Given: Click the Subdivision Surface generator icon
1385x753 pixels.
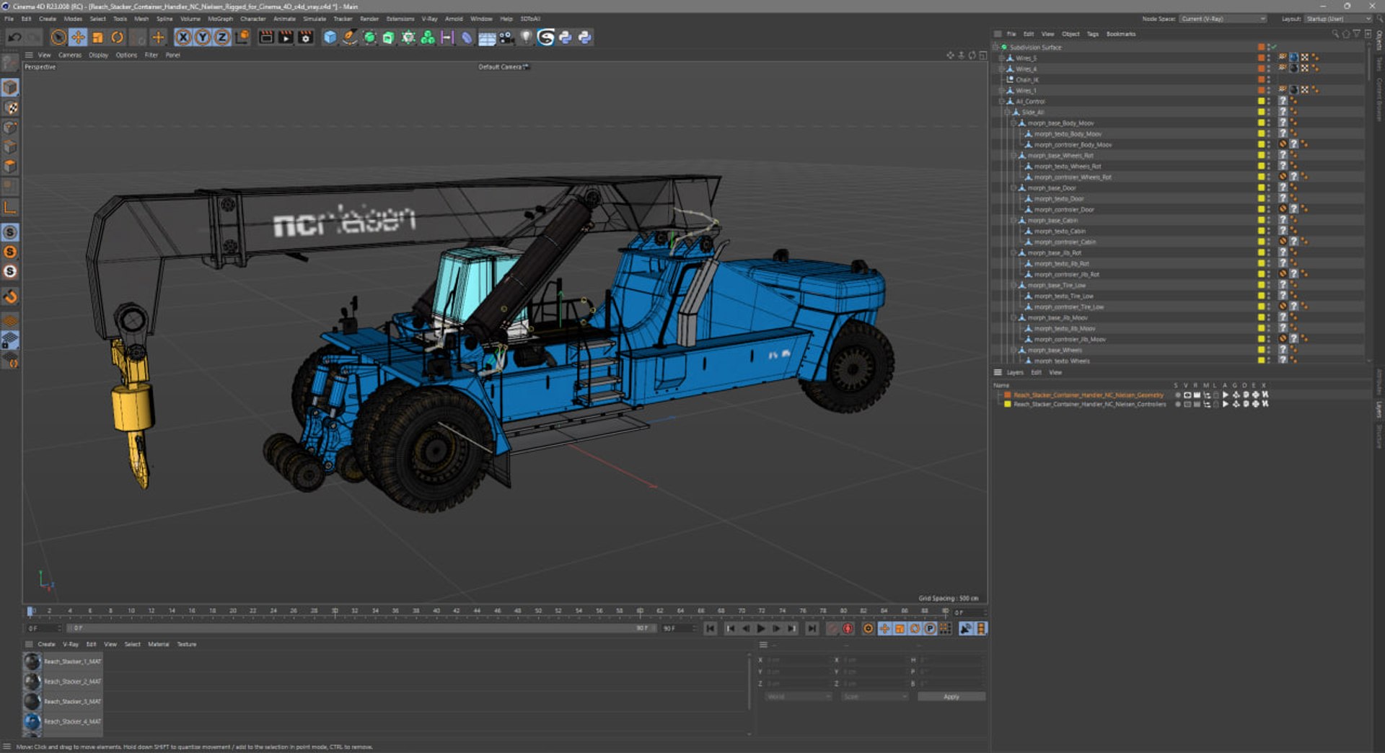Looking at the screenshot, I should 369,38.
